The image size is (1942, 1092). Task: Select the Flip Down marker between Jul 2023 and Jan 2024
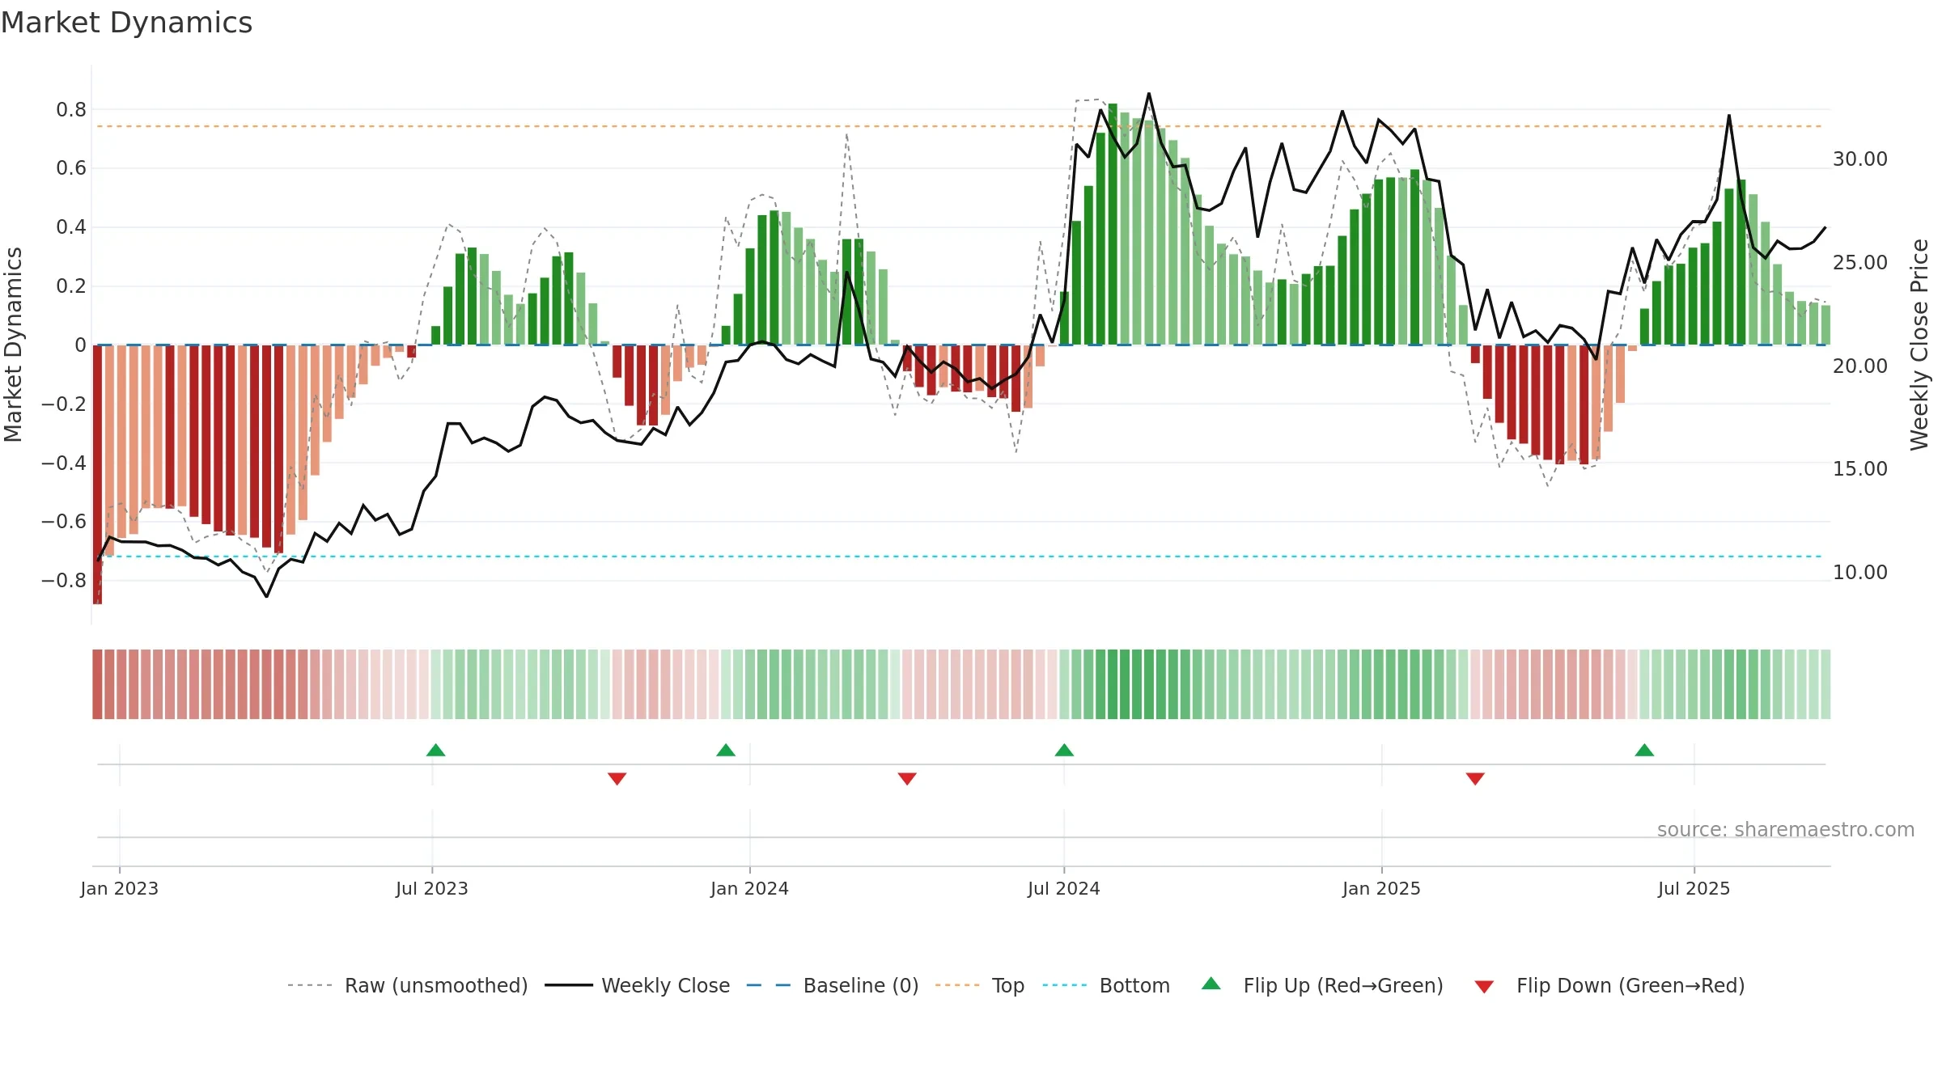(617, 779)
